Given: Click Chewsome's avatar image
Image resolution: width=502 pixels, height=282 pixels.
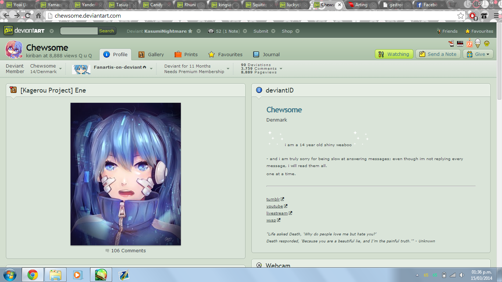Looking at the screenshot, I should (14, 50).
